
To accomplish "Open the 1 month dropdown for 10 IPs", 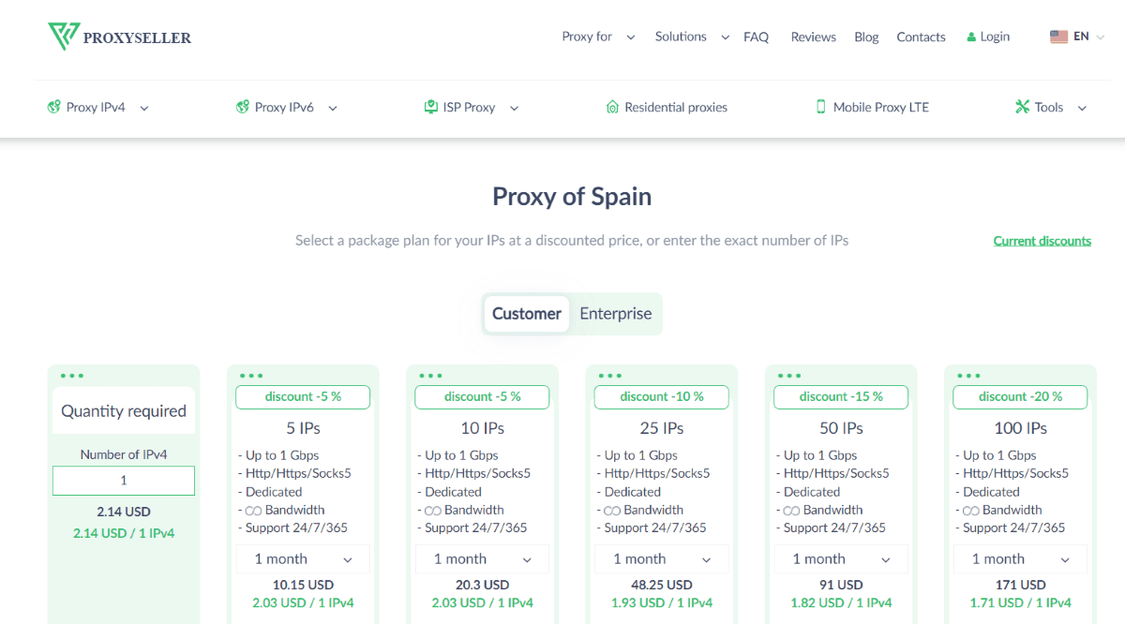I will [x=483, y=559].
